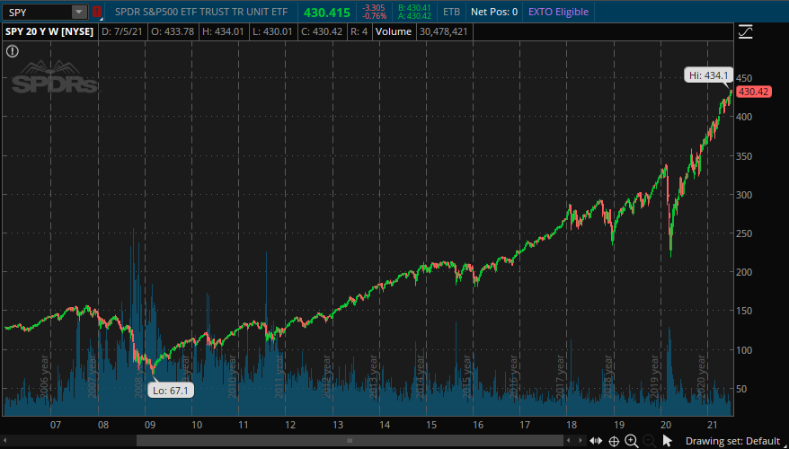789x449 pixels.
Task: Click the O: 433.78 open value
Action: (173, 31)
